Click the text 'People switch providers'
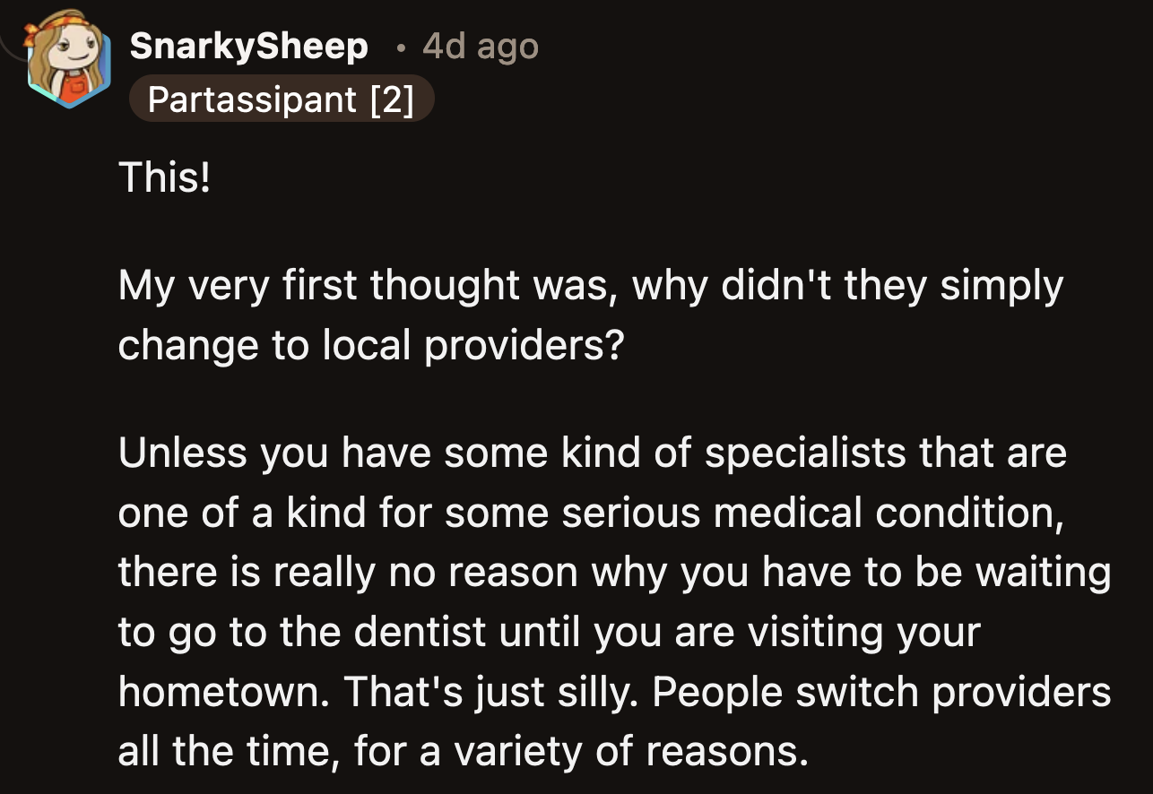Screen dimensions: 1153x794 (883, 691)
